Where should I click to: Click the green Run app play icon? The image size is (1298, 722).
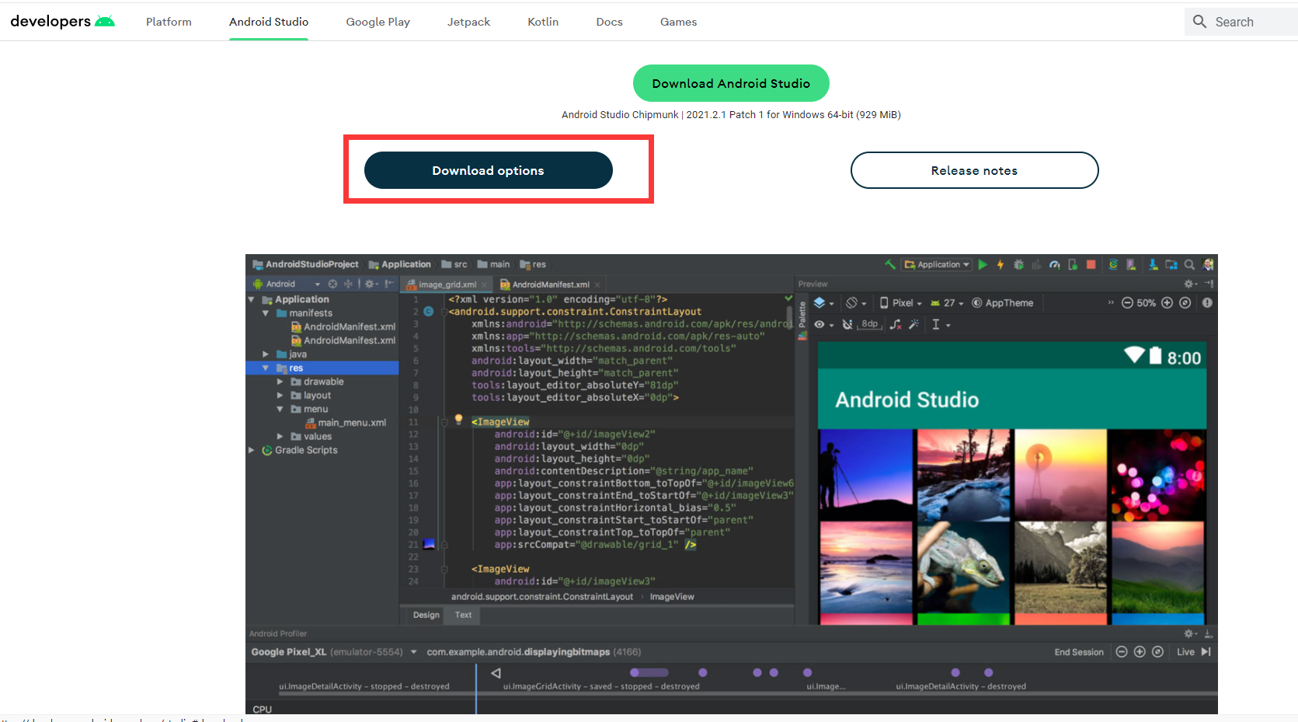(x=983, y=265)
